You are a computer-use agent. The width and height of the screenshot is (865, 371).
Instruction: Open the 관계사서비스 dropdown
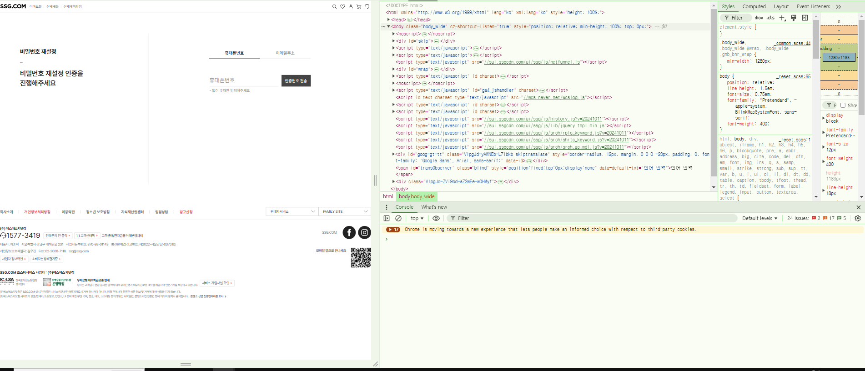click(x=292, y=211)
